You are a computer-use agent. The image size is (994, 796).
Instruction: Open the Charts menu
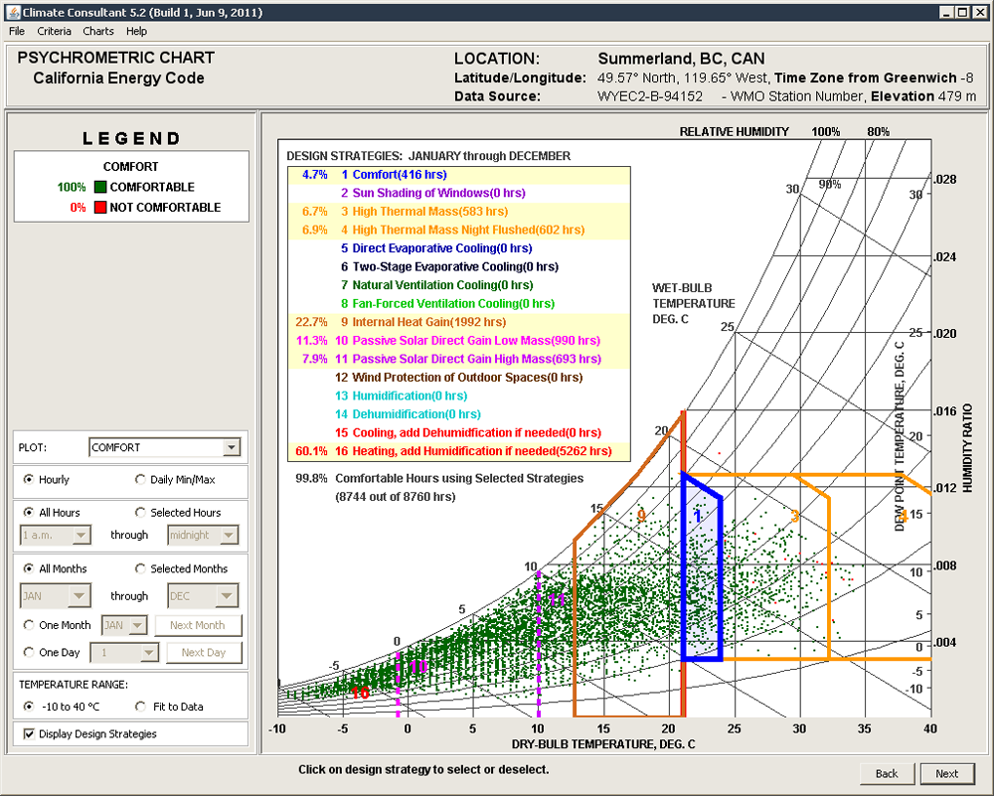98,32
